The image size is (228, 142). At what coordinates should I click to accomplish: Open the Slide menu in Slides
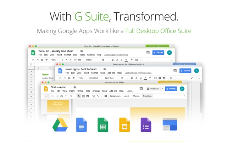pyautogui.click(x=88, y=91)
